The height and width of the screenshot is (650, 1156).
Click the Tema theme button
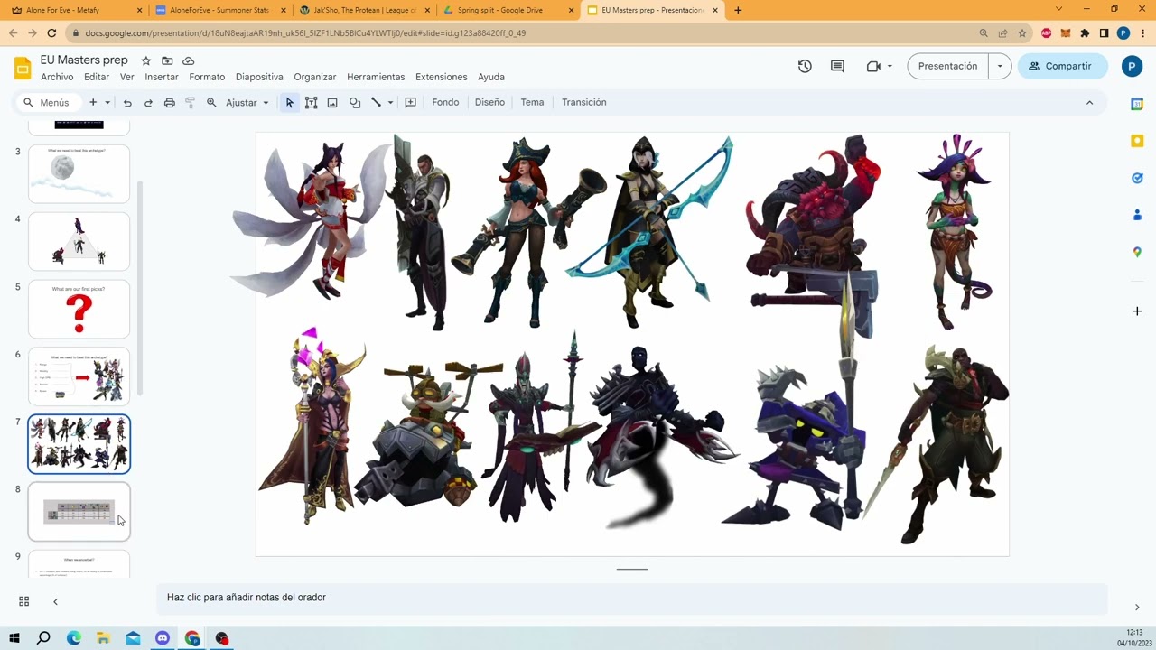pyautogui.click(x=532, y=102)
